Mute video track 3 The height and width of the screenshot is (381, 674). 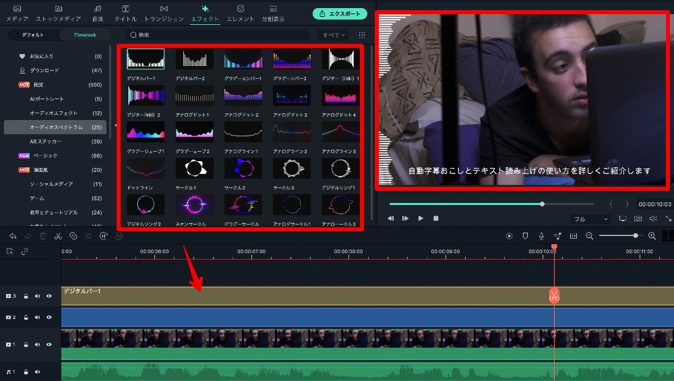click(37, 296)
